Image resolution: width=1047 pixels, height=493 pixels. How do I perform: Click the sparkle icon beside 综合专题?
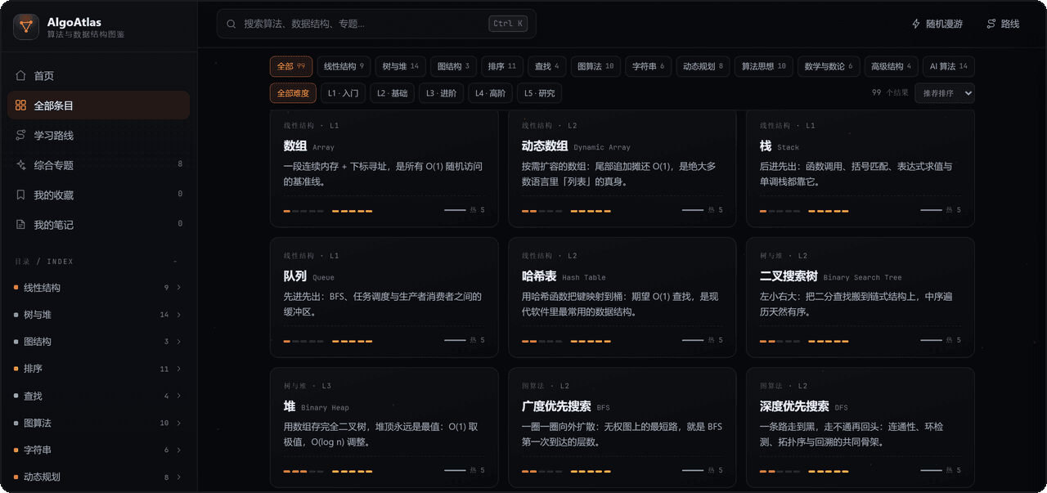coord(21,165)
